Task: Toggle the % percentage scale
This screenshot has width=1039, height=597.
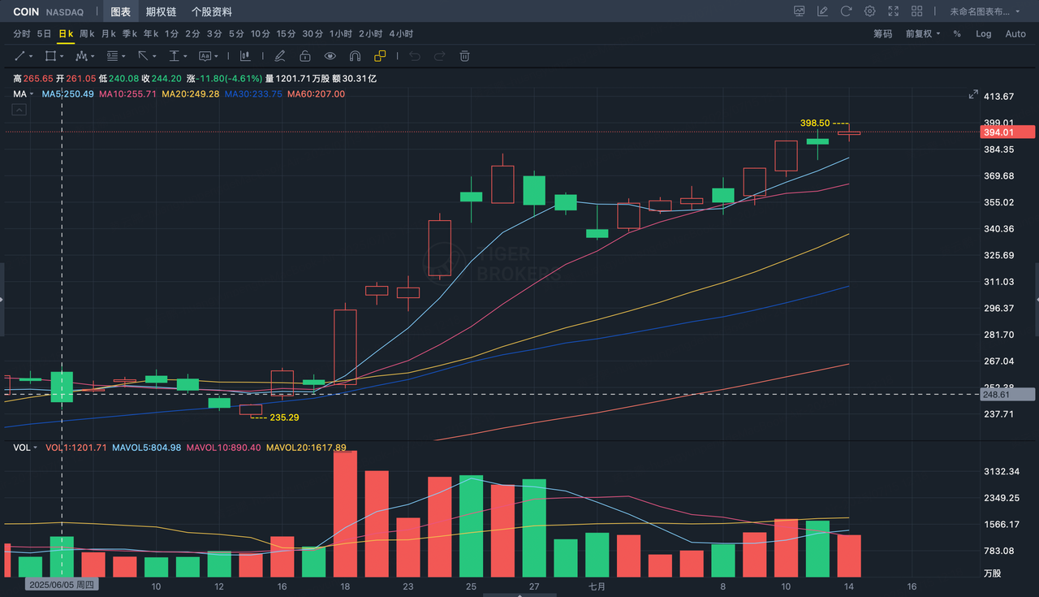Action: pyautogui.click(x=957, y=33)
